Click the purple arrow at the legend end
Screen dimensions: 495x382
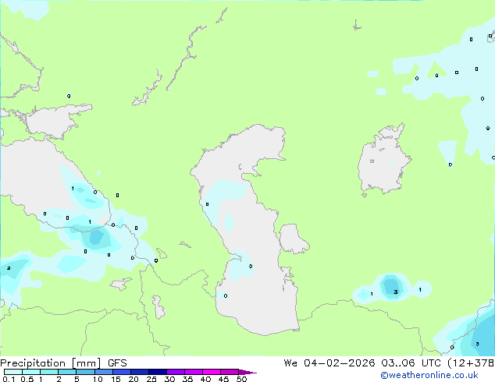[x=247, y=372]
